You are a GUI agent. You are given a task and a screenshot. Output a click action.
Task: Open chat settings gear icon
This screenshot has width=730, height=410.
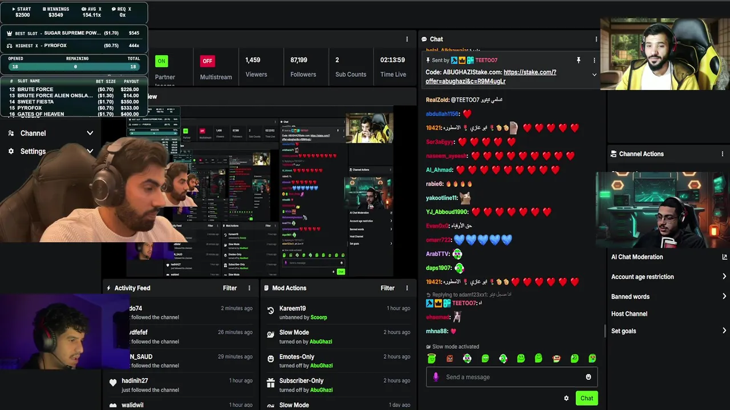point(566,399)
